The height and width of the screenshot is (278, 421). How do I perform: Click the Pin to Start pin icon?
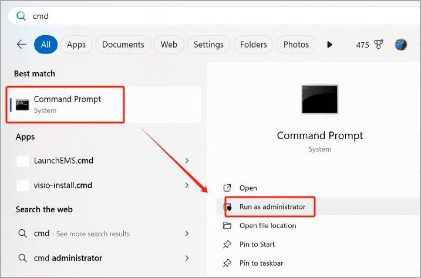[227, 244]
